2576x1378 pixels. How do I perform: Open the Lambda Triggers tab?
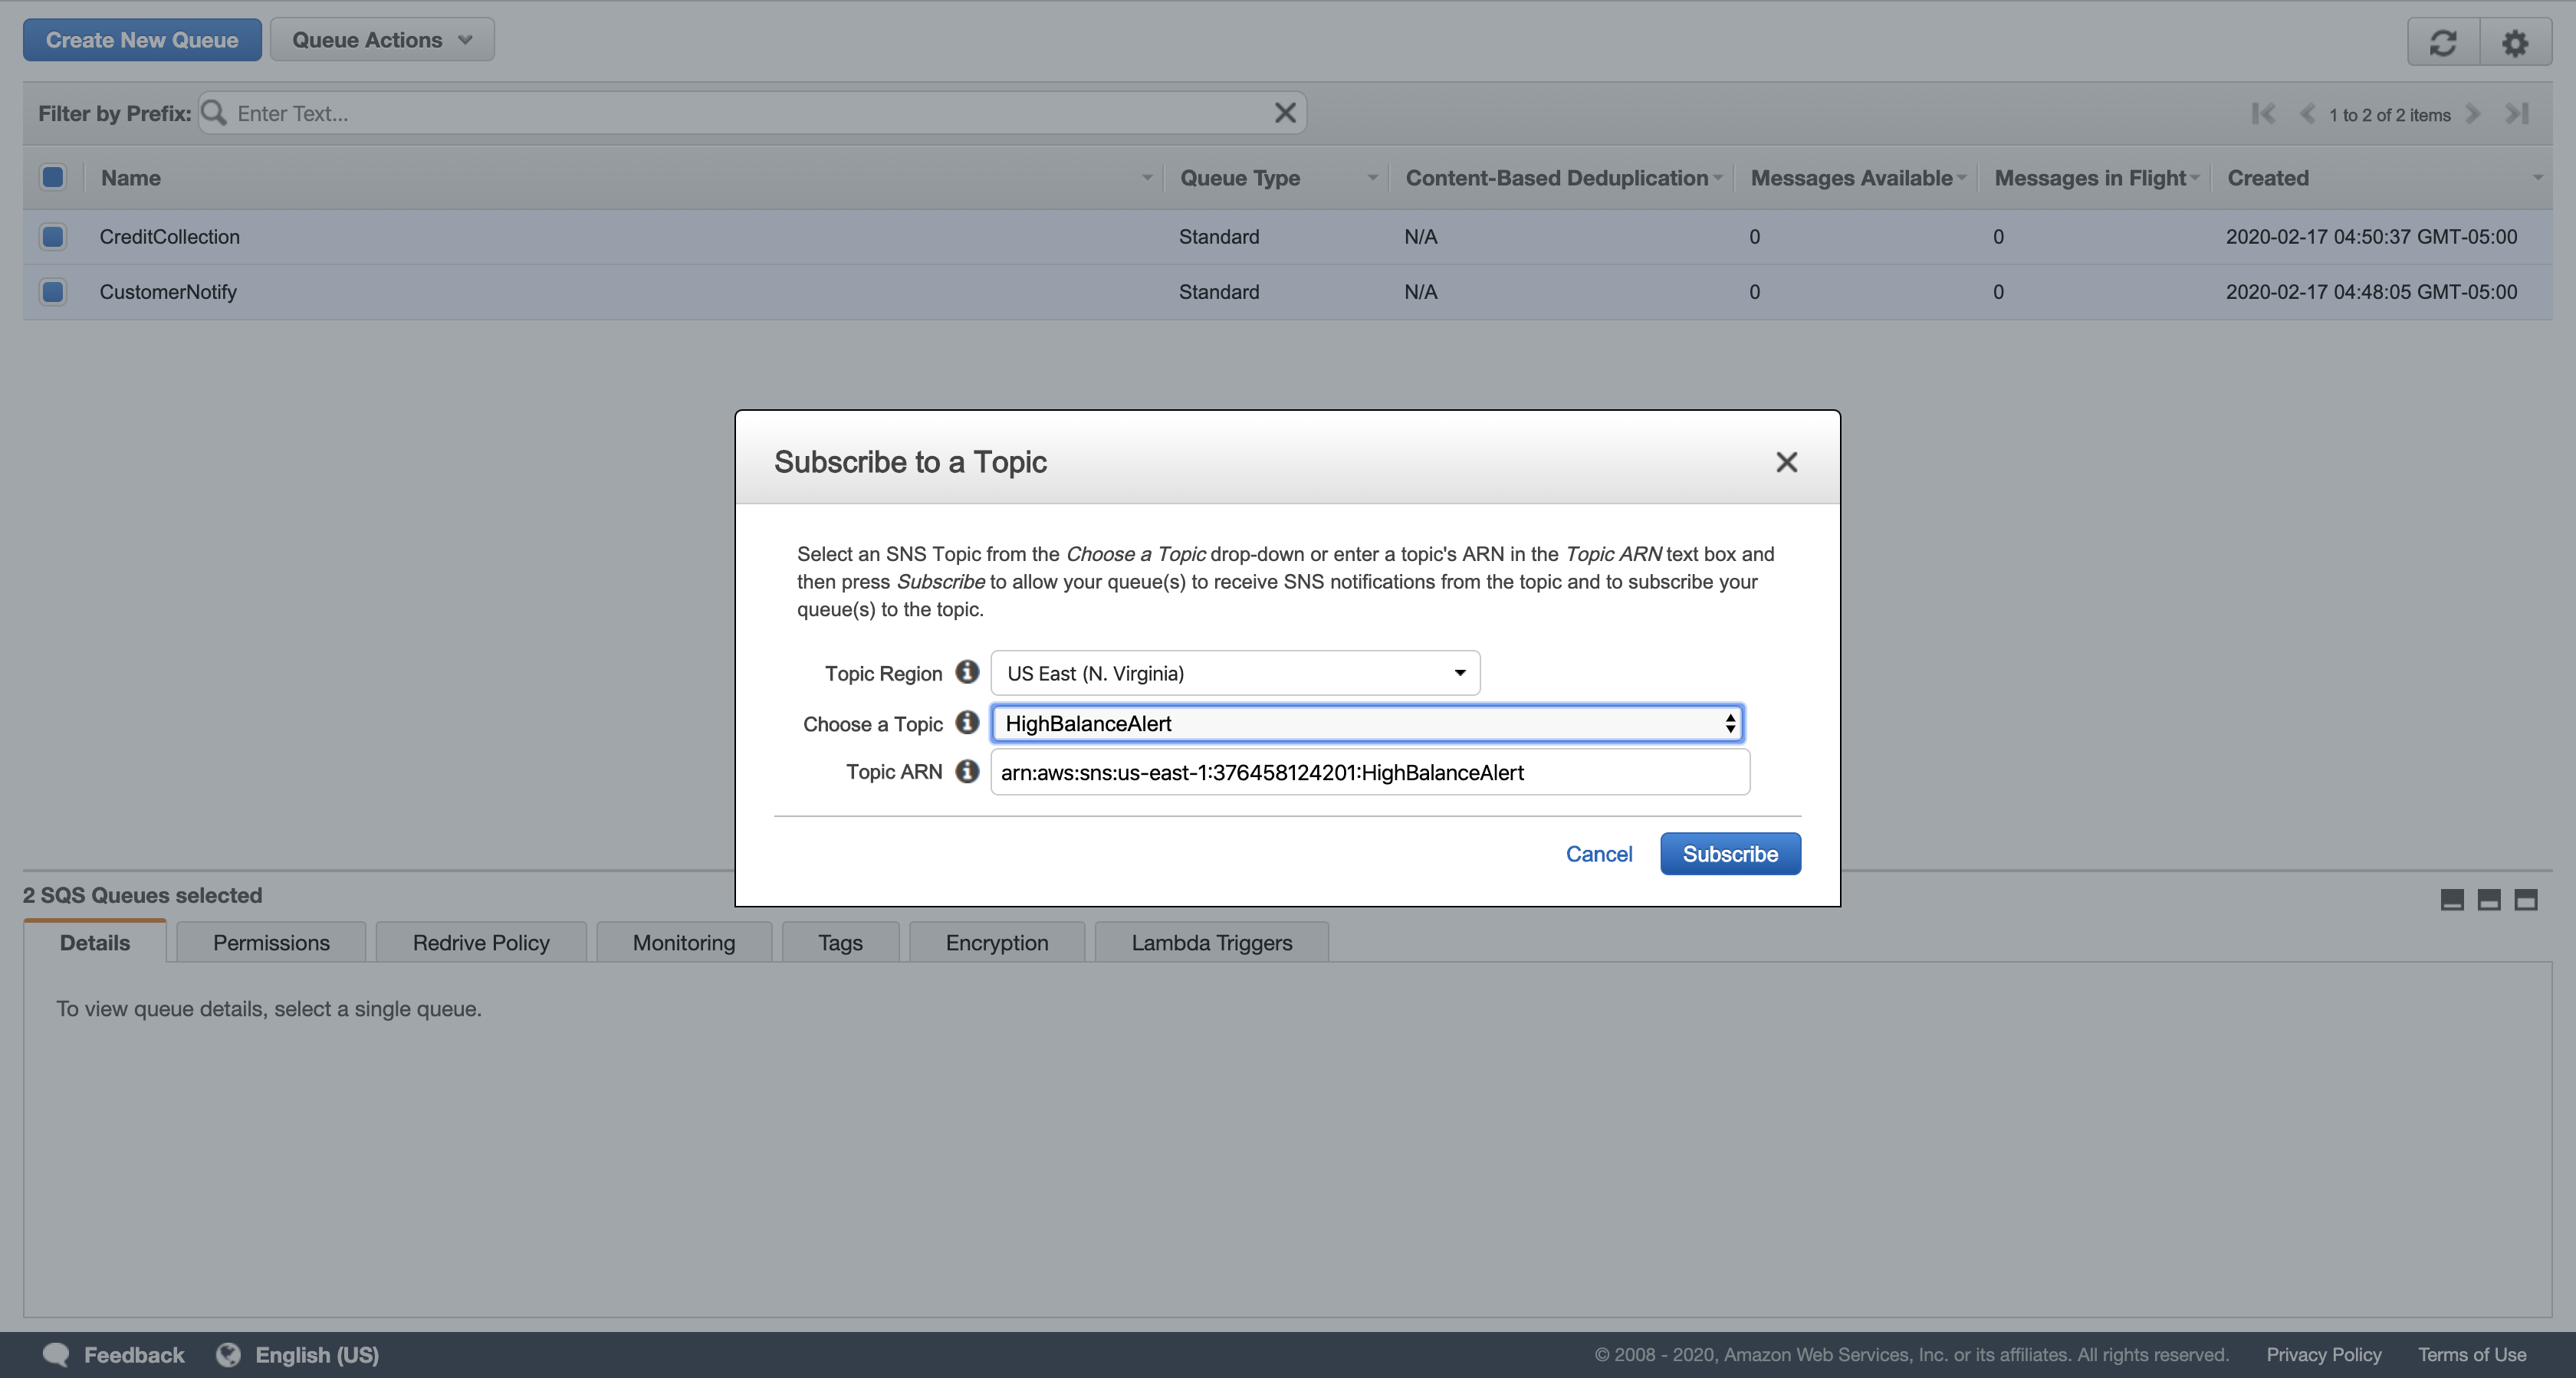click(1211, 943)
